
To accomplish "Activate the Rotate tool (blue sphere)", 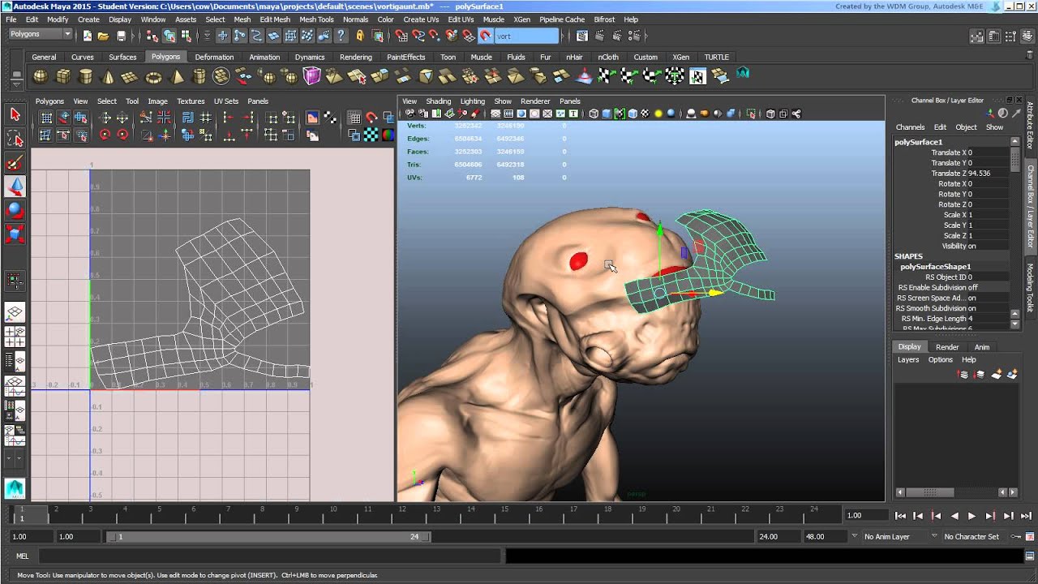I will click(x=15, y=210).
